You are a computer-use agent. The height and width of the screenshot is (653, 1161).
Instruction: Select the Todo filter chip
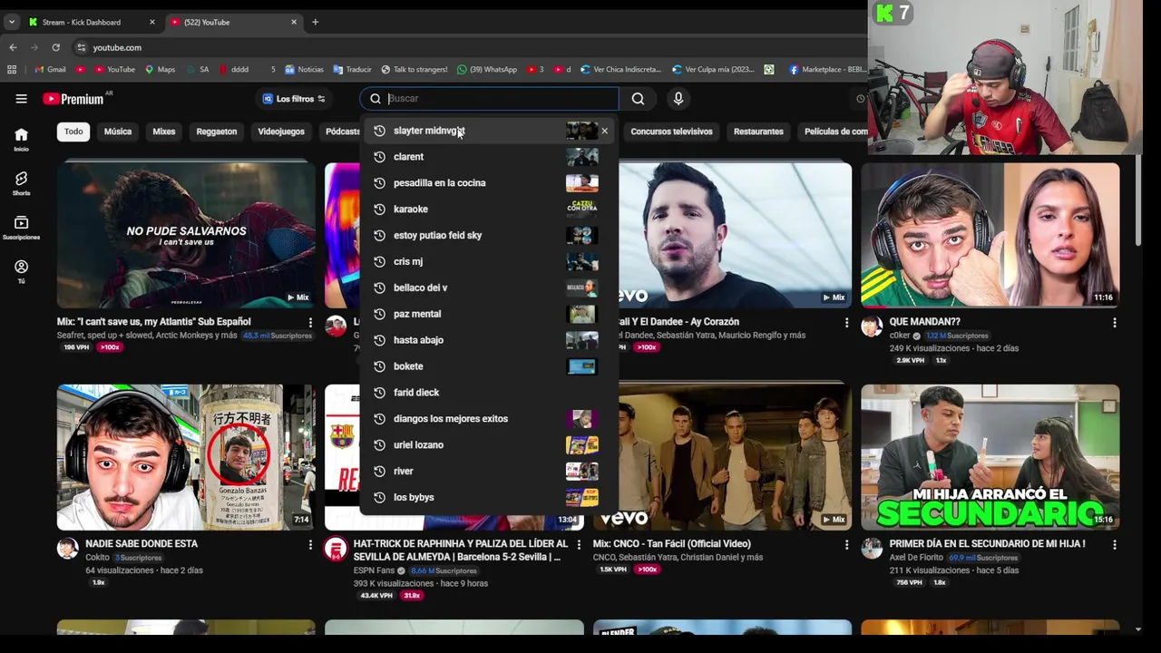(x=73, y=132)
